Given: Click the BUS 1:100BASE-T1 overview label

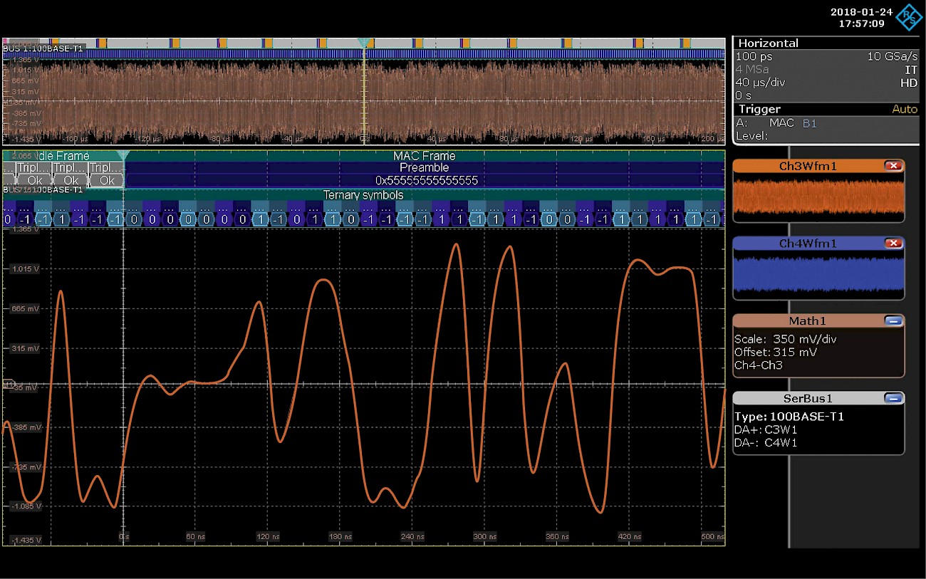Looking at the screenshot, I should pyautogui.click(x=43, y=48).
